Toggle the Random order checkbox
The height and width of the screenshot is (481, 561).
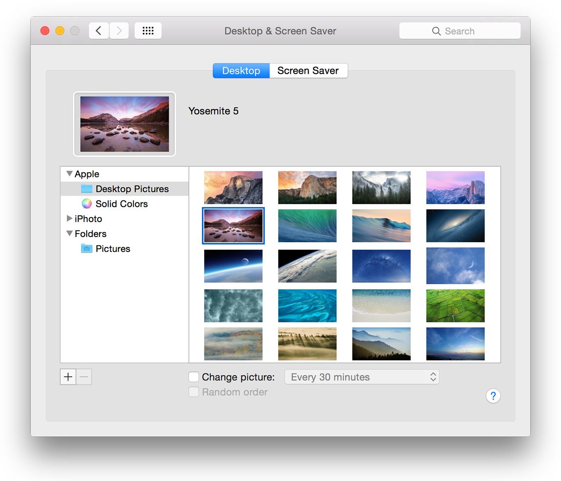(x=194, y=392)
